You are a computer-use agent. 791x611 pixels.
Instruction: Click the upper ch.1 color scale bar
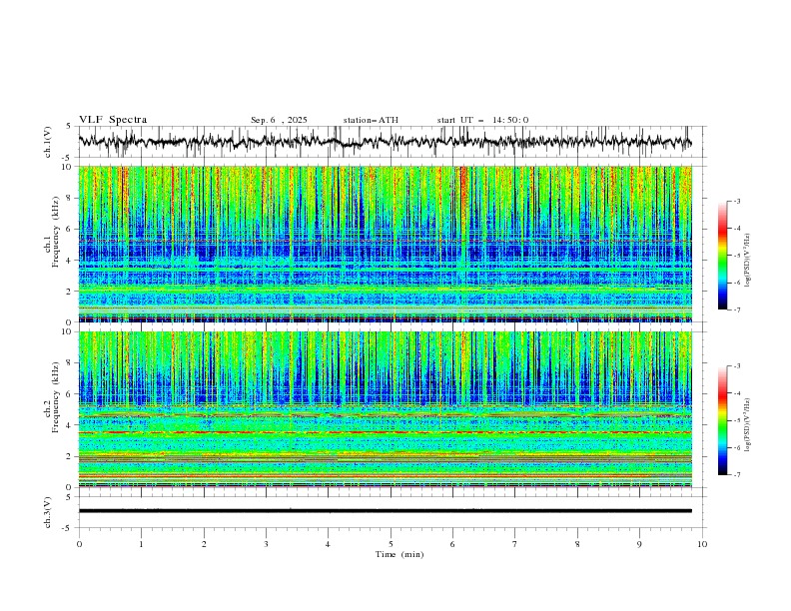[x=722, y=255]
